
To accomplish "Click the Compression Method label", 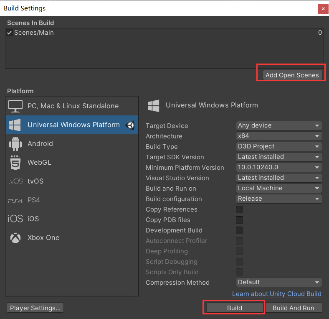I will tap(177, 283).
